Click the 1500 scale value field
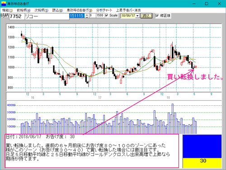This screenshot has width=226, height=170. (100, 15)
